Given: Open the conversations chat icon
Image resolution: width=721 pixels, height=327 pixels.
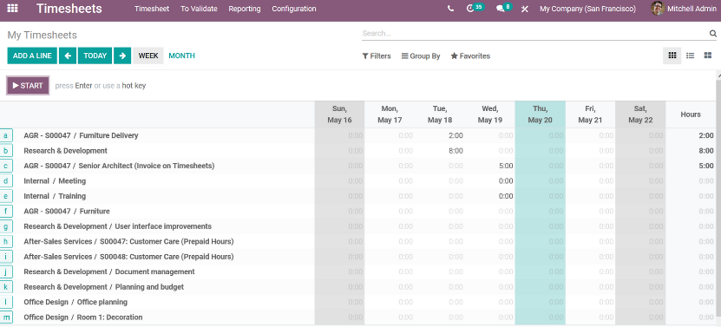Looking at the screenshot, I should click(501, 9).
